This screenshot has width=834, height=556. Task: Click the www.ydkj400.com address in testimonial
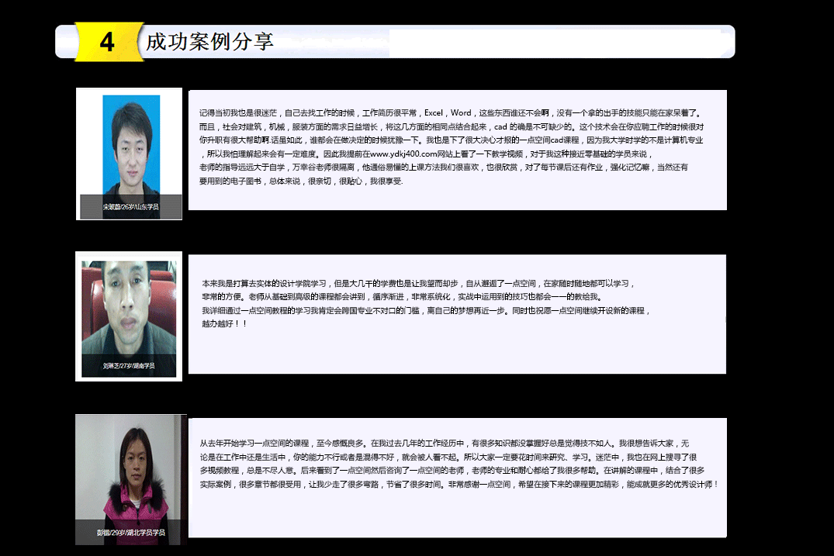click(x=403, y=154)
